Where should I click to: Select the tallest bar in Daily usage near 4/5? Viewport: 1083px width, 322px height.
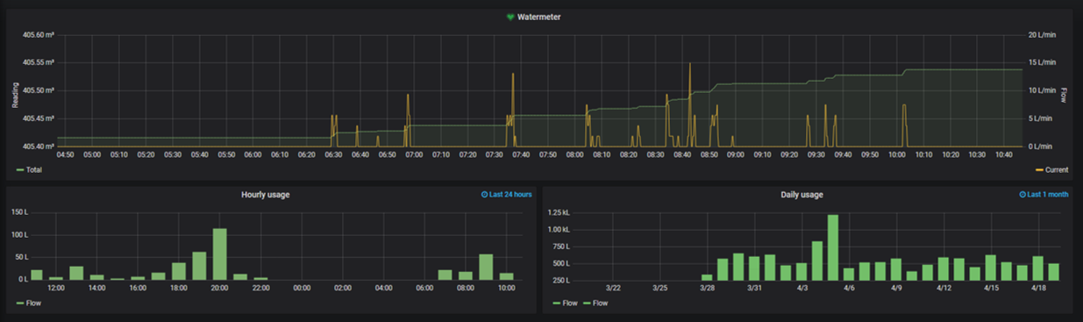[x=833, y=247]
